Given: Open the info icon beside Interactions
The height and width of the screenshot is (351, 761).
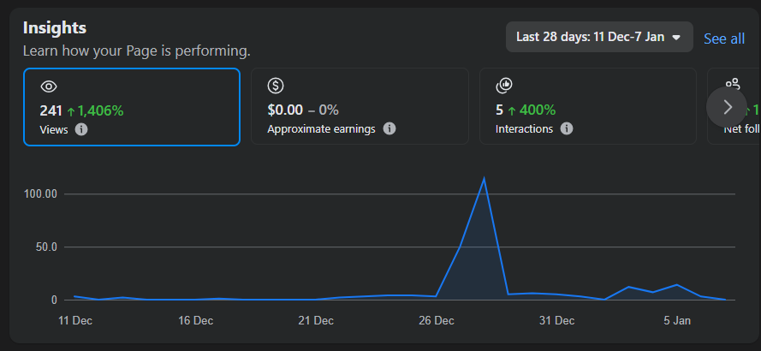Looking at the screenshot, I should tap(567, 129).
